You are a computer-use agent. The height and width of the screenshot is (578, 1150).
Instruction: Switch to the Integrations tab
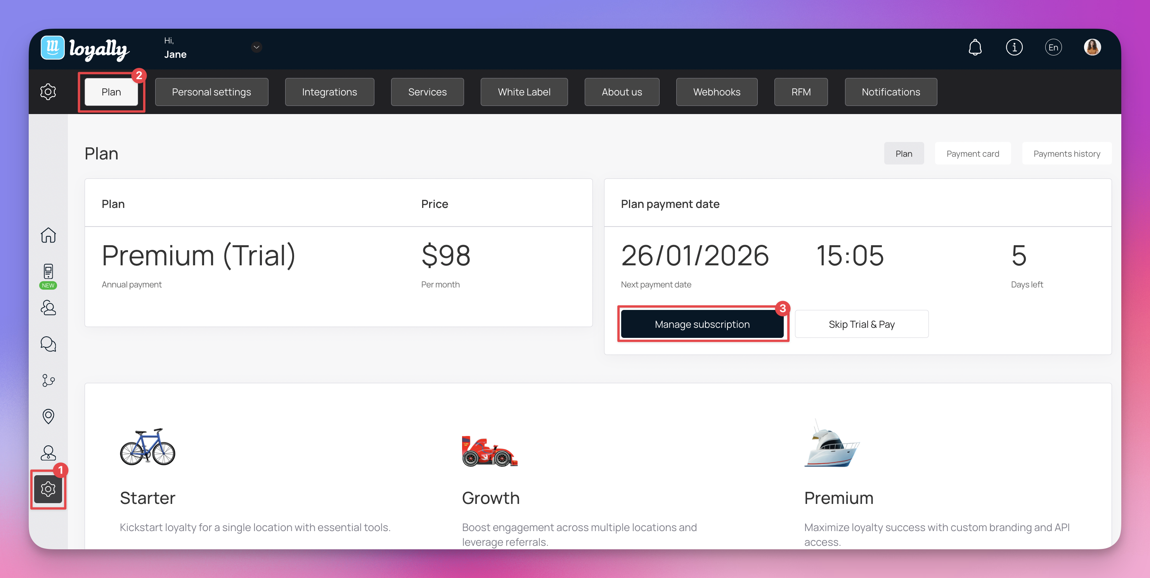329,92
